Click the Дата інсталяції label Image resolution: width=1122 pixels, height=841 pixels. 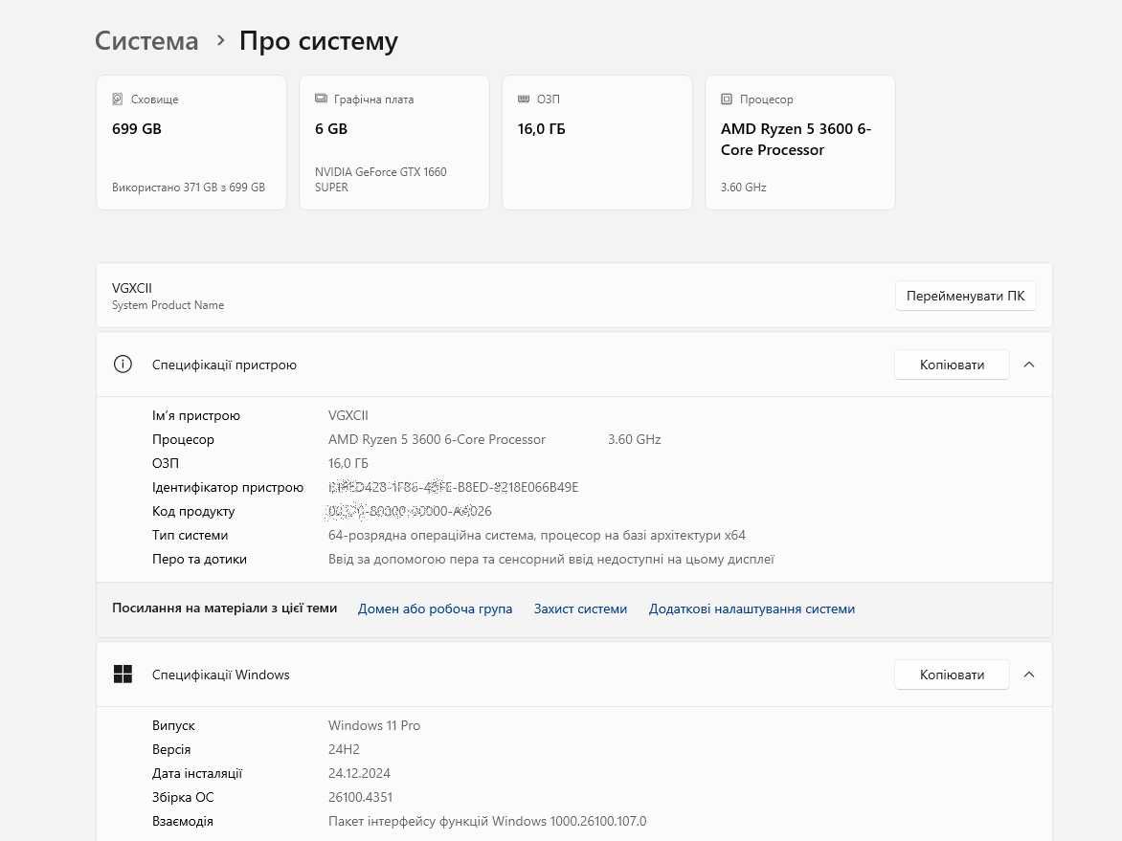pos(197,773)
